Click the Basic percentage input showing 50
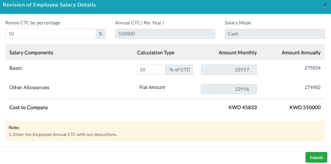The height and width of the screenshot is (164, 331). (151, 70)
